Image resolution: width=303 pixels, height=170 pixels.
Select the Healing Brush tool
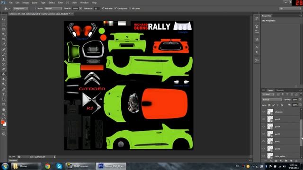(x=3, y=50)
